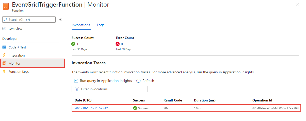Click the Code + Test icon

[x=4, y=47]
